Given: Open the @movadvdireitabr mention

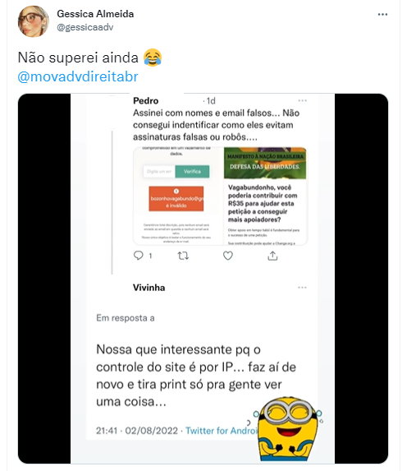Looking at the screenshot, I should coord(78,76).
